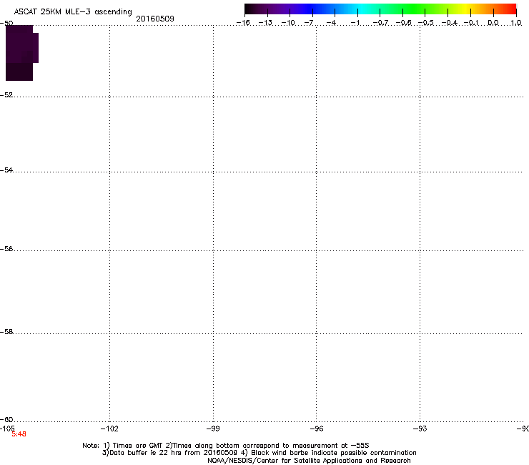Click the red 5:48 time label

19,434
